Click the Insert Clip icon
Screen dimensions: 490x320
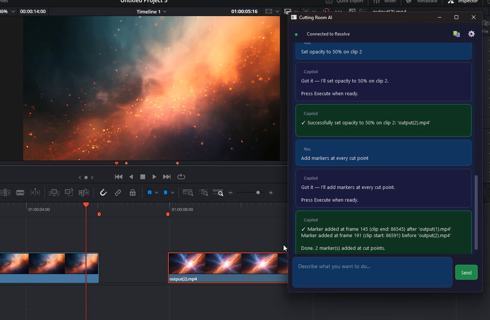[x=54, y=193]
